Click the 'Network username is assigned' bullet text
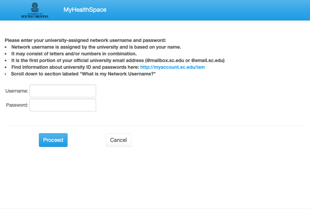Image resolution: width=310 pixels, height=219 pixels. (96, 47)
